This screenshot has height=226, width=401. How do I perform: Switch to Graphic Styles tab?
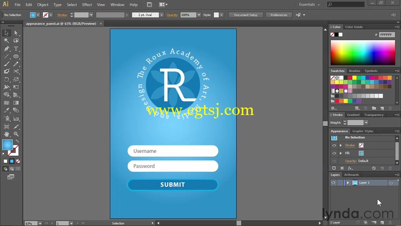tap(362, 131)
